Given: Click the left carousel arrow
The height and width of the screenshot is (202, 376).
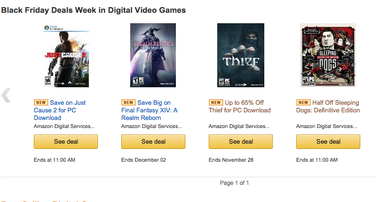Looking at the screenshot, I should pyautogui.click(x=6, y=95).
